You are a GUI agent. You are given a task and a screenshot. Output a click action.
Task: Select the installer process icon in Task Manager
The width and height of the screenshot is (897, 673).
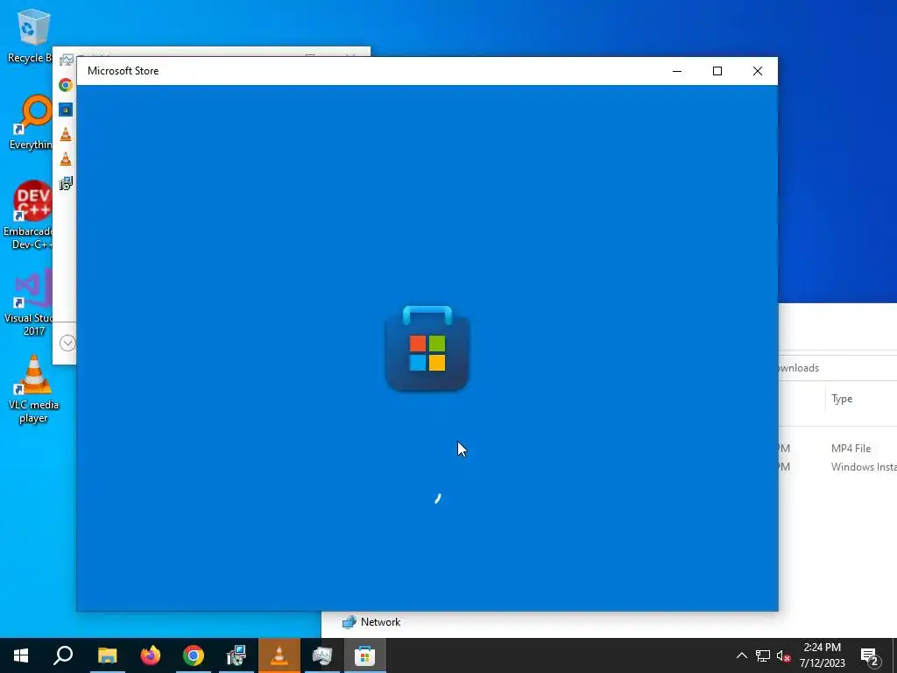(66, 183)
